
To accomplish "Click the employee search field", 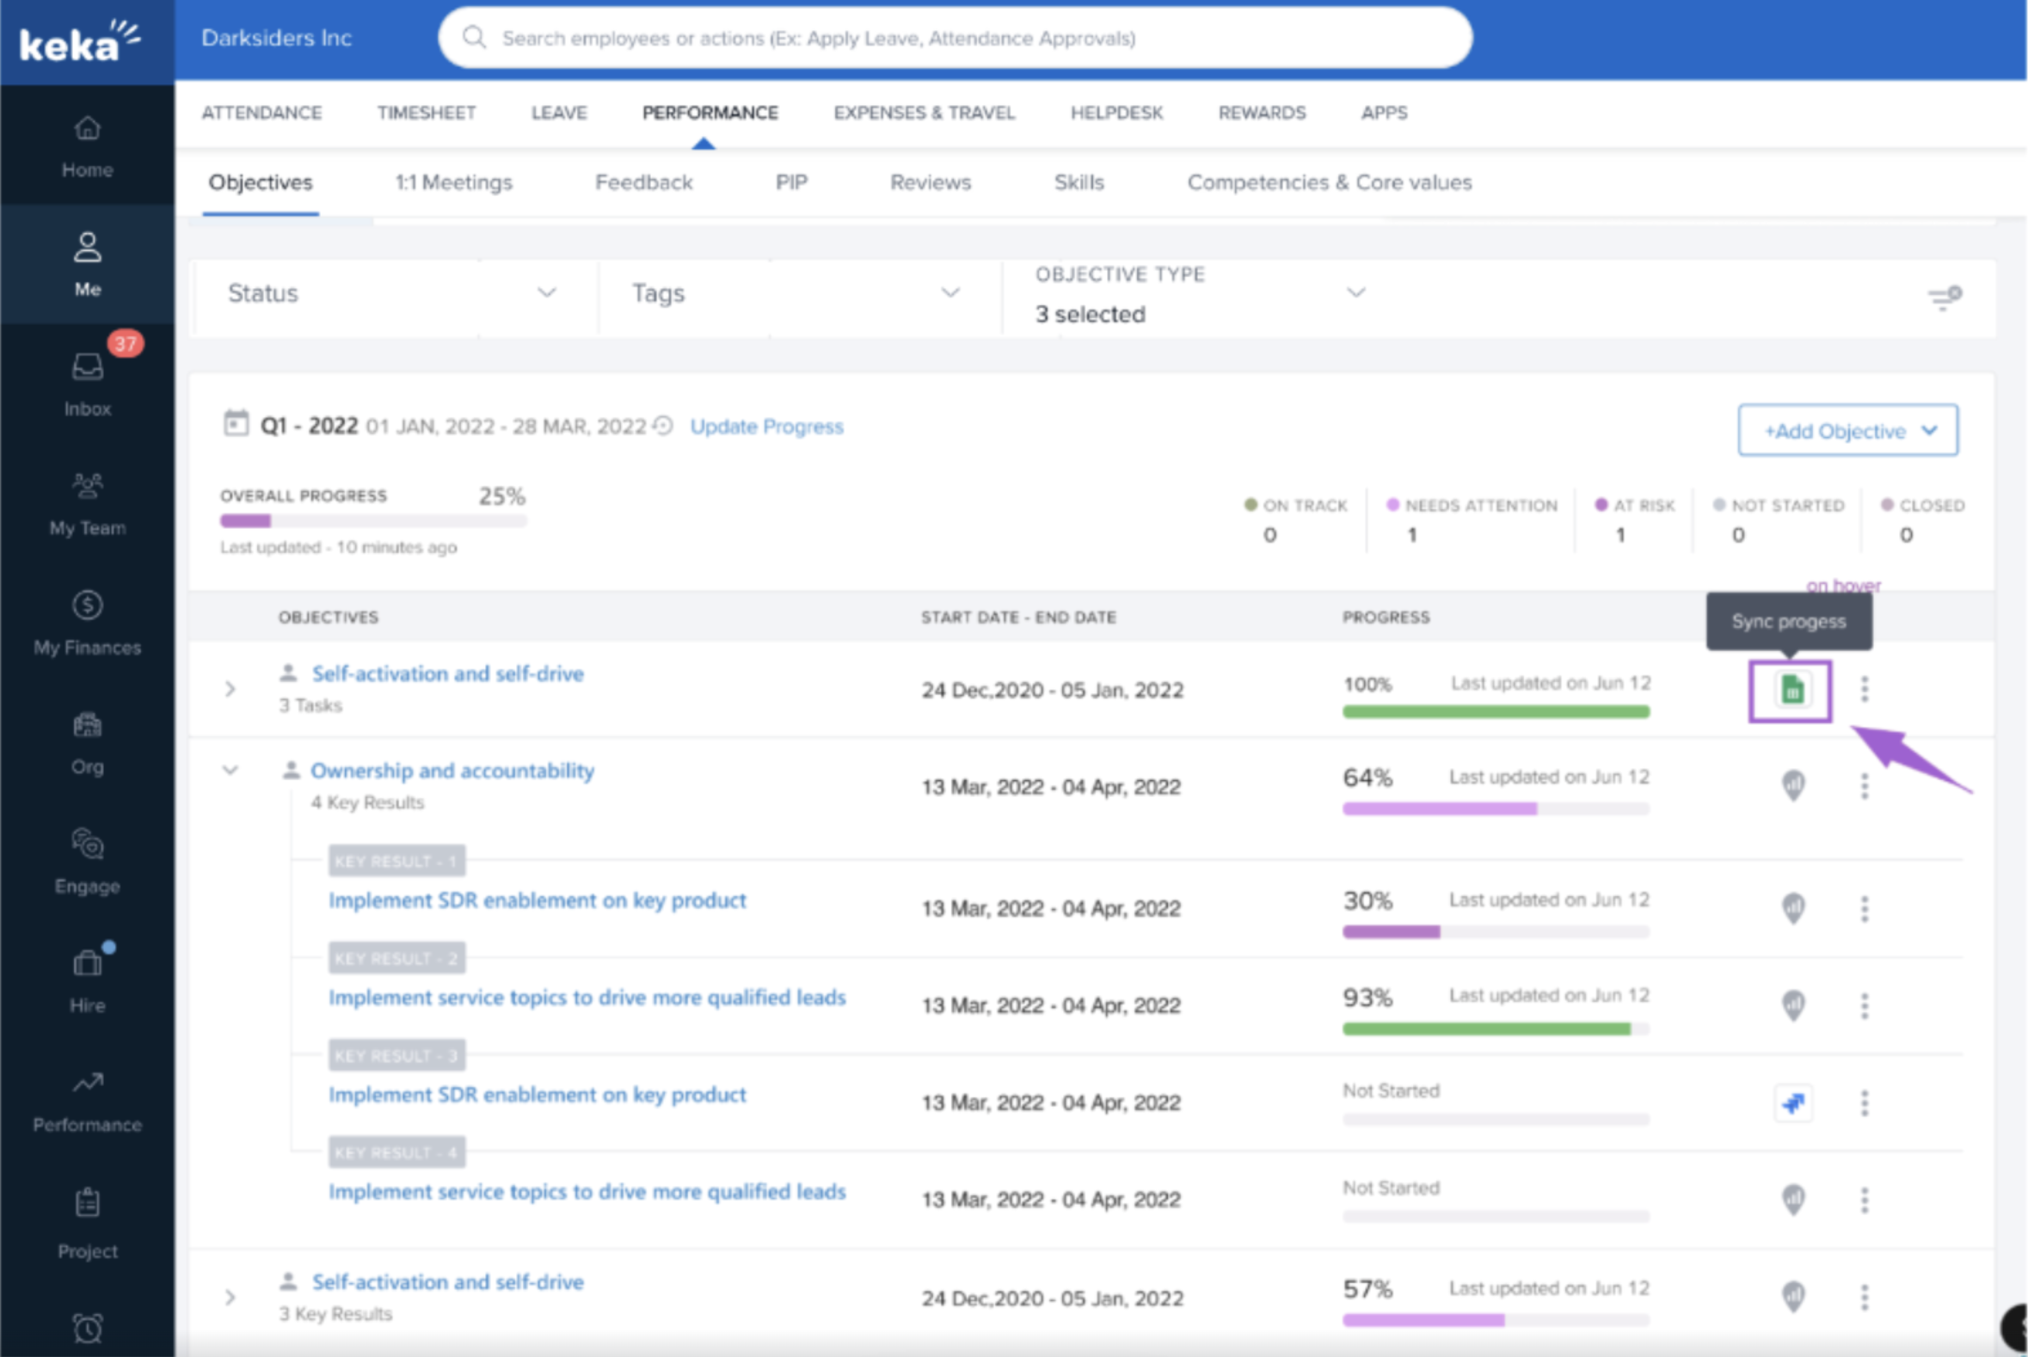I will (954, 38).
